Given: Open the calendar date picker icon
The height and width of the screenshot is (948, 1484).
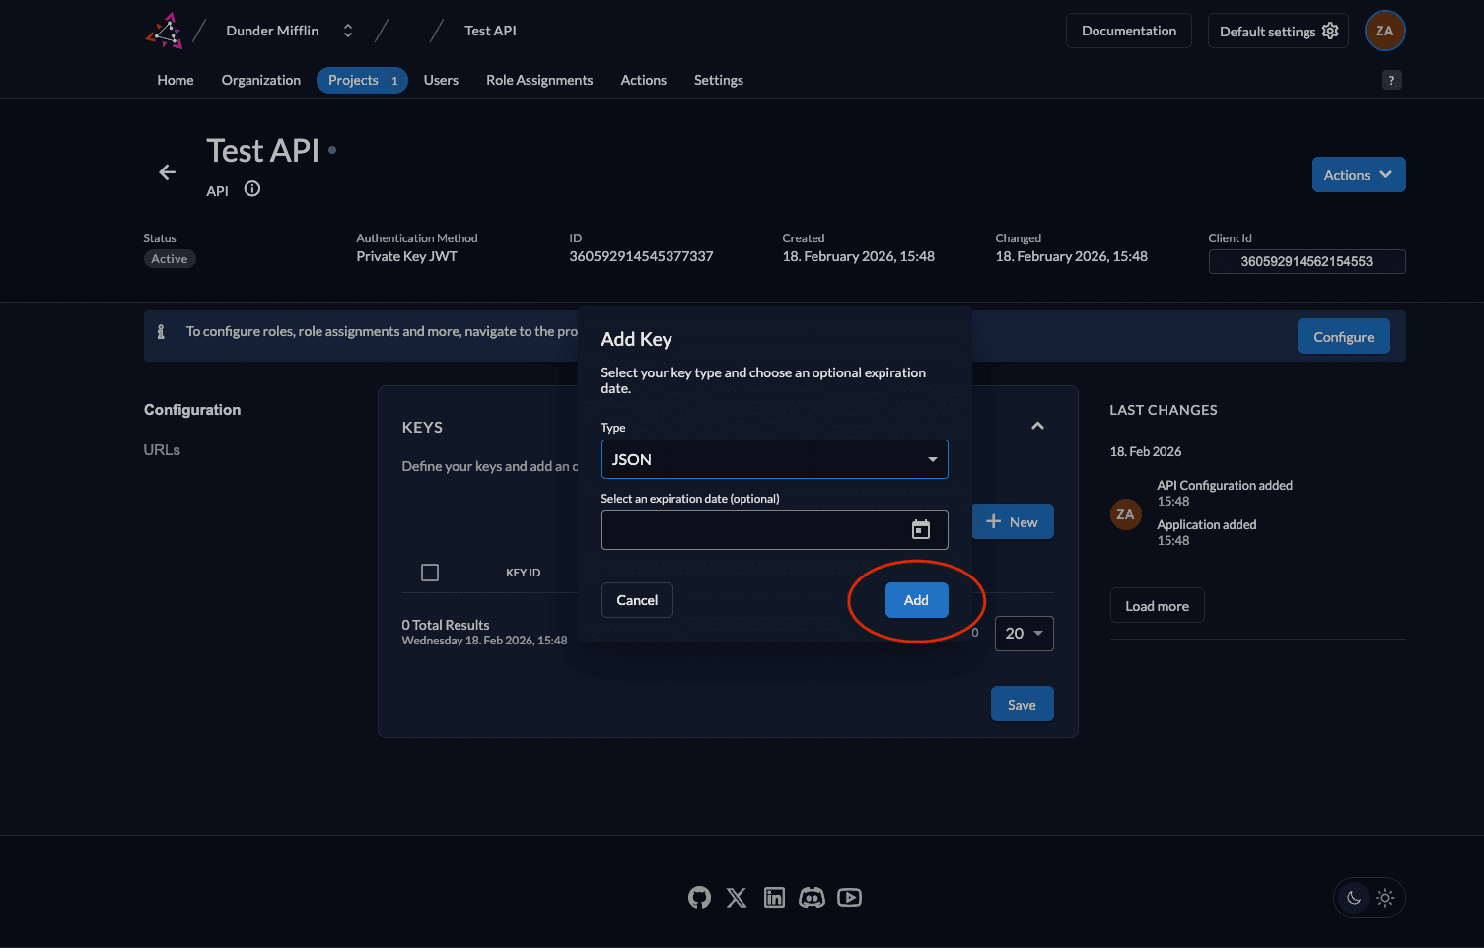Looking at the screenshot, I should pos(920,530).
